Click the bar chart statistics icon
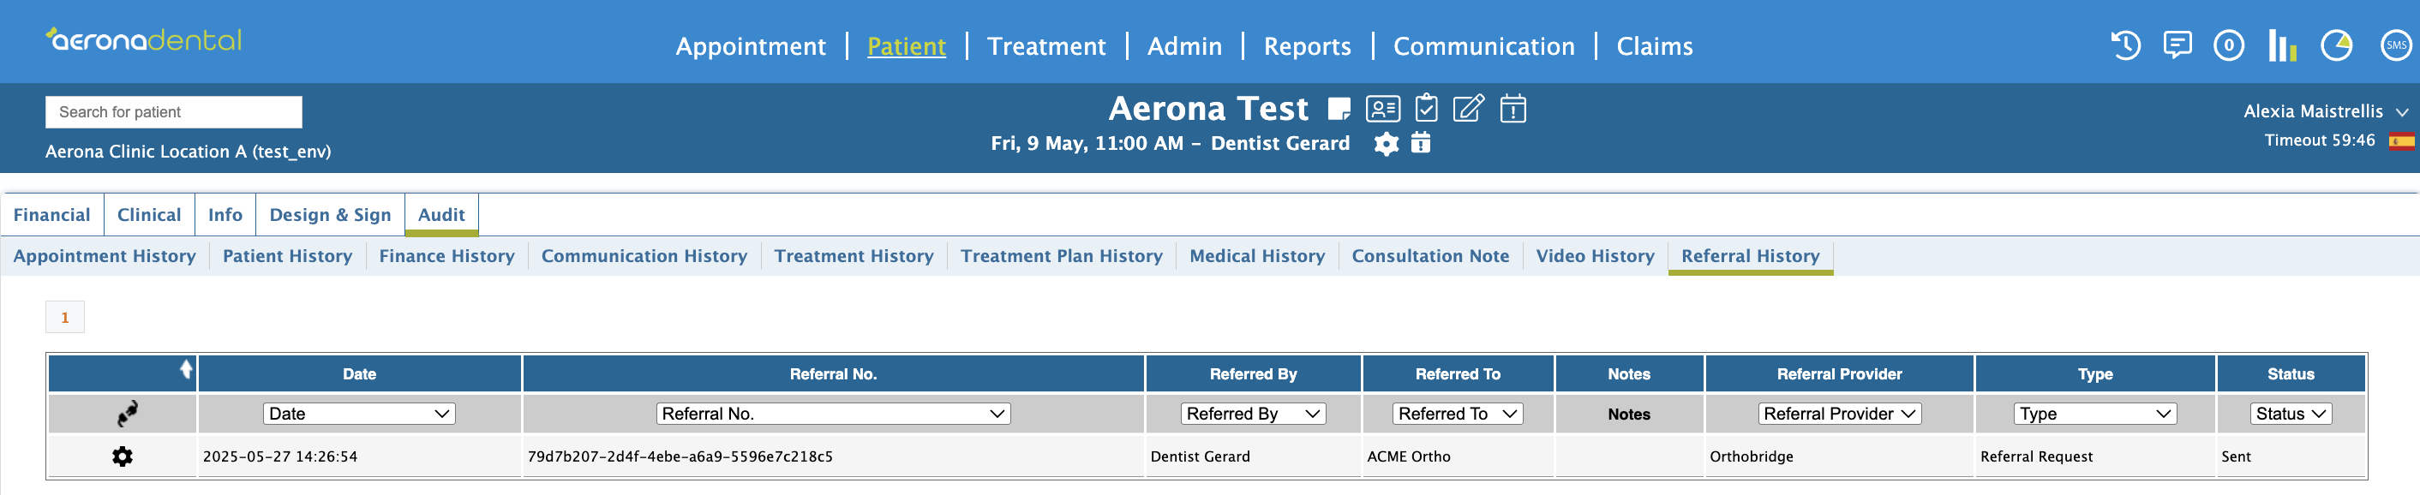The image size is (2420, 495). tap(2282, 45)
